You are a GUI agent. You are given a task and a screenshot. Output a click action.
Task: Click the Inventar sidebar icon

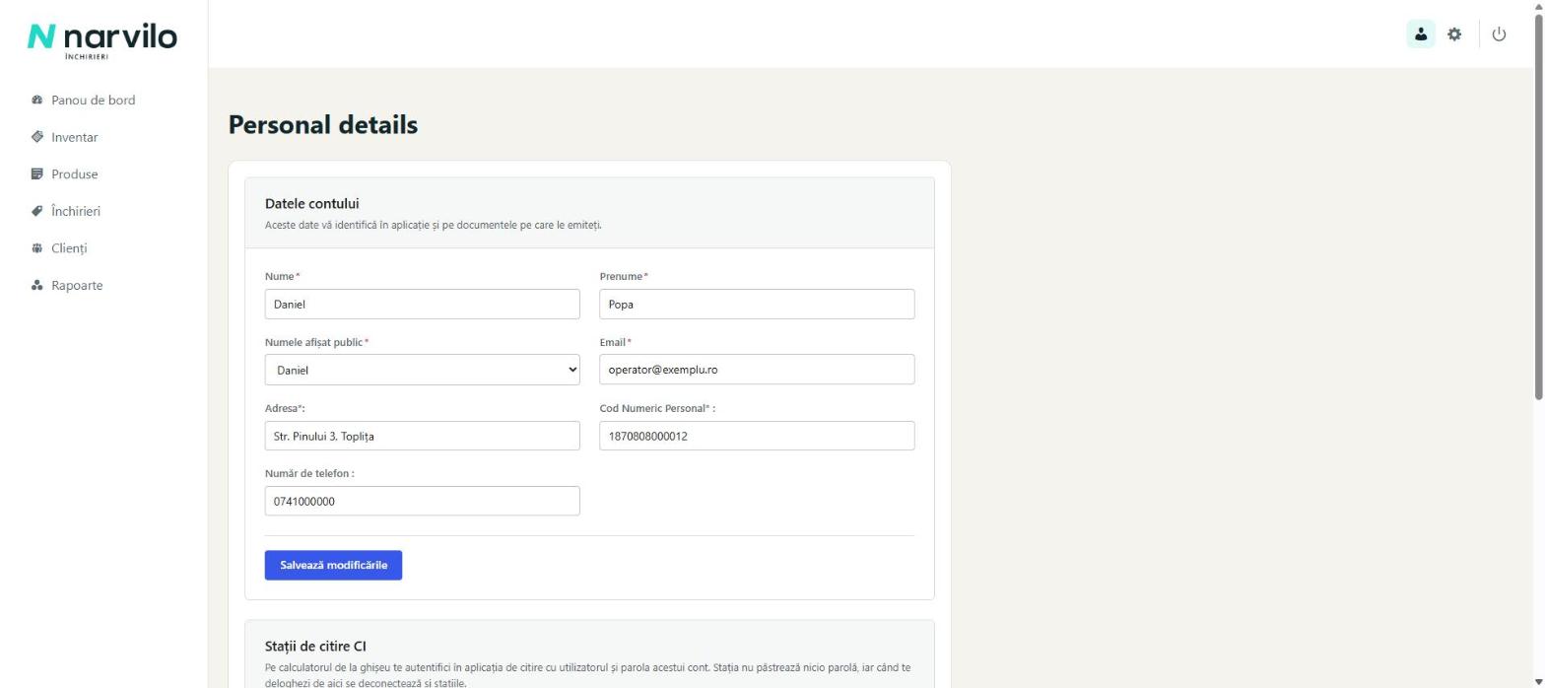point(37,137)
